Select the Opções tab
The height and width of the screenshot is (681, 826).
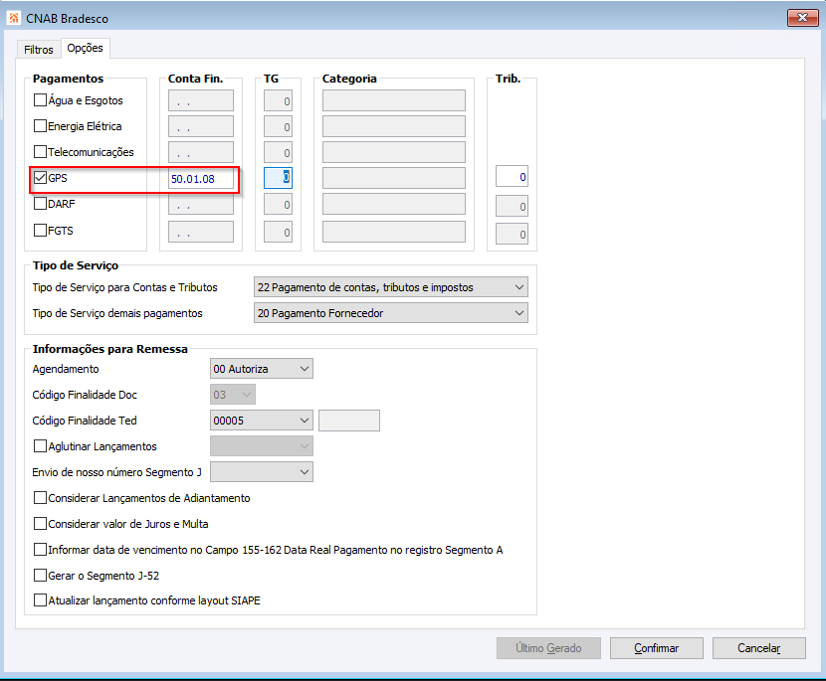(x=85, y=48)
